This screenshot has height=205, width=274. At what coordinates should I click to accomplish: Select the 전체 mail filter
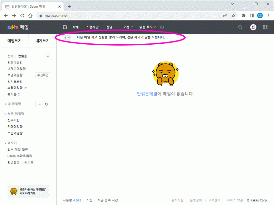click(x=10, y=56)
